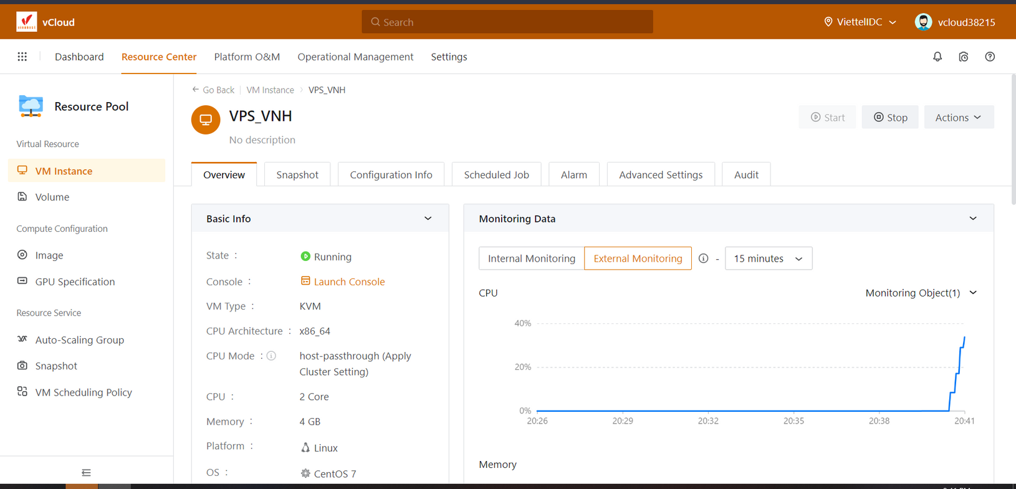This screenshot has height=489, width=1016.
Task: Click the Auto-Scaling Group icon in sidebar
Action: (x=22, y=339)
